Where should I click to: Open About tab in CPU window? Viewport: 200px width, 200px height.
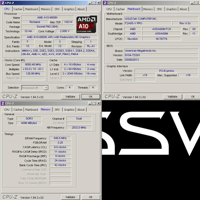[81, 9]
